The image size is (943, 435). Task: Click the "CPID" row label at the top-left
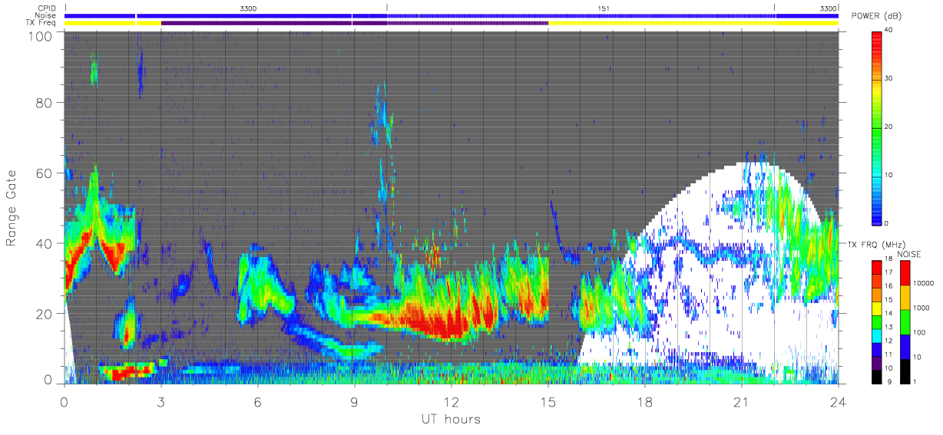47,8
